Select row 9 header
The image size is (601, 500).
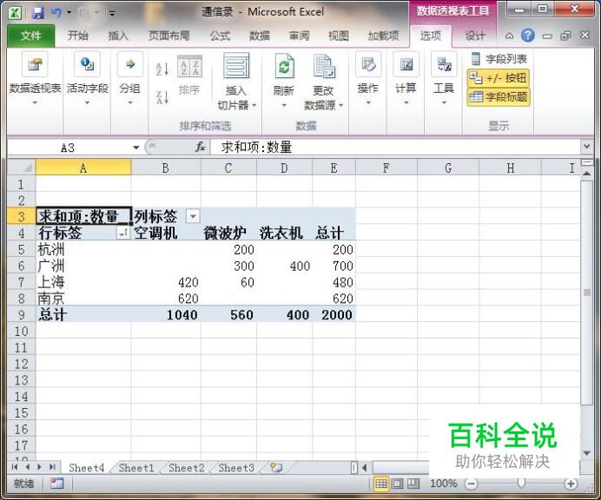(22, 314)
